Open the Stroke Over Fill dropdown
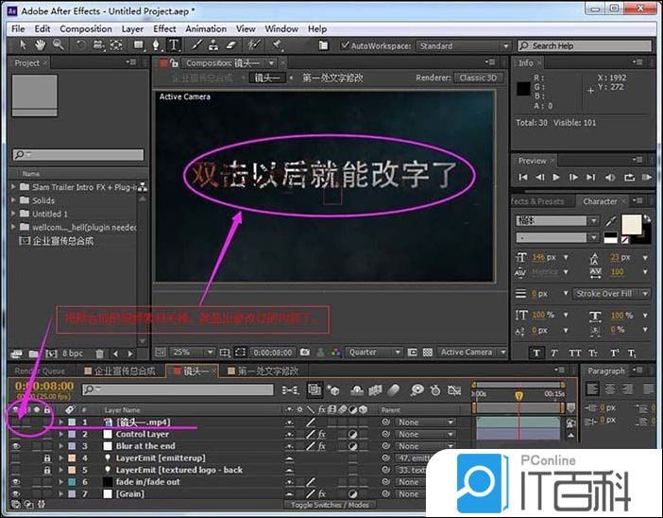This screenshot has width=663, height=518. click(x=612, y=294)
